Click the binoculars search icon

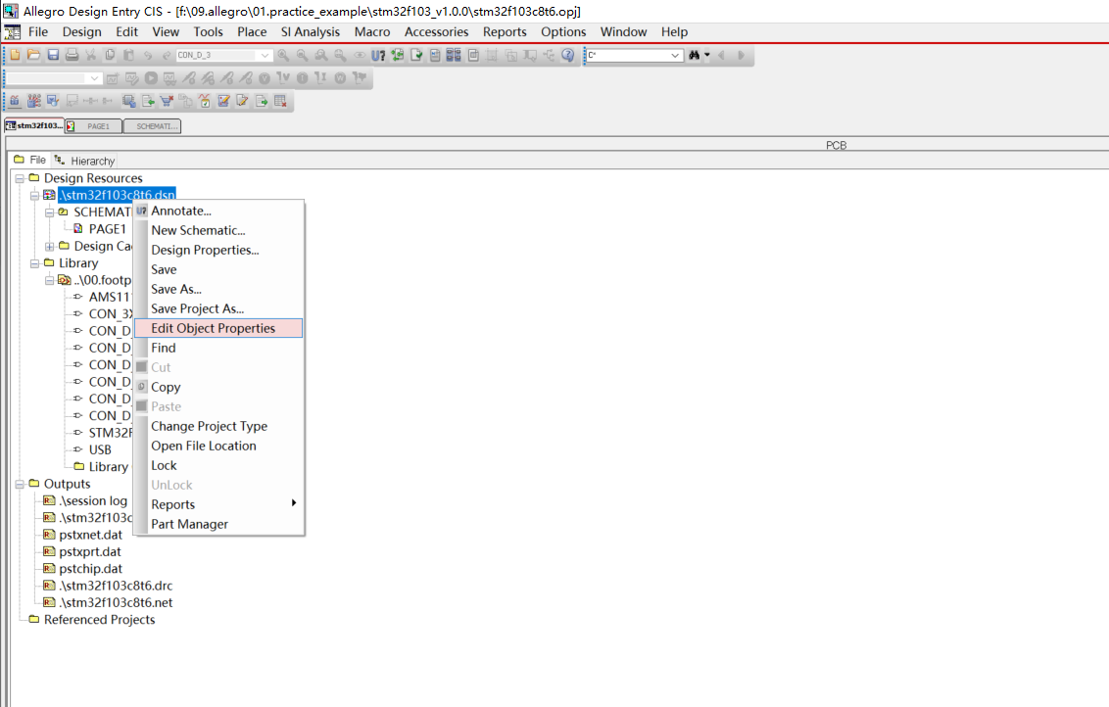(695, 56)
